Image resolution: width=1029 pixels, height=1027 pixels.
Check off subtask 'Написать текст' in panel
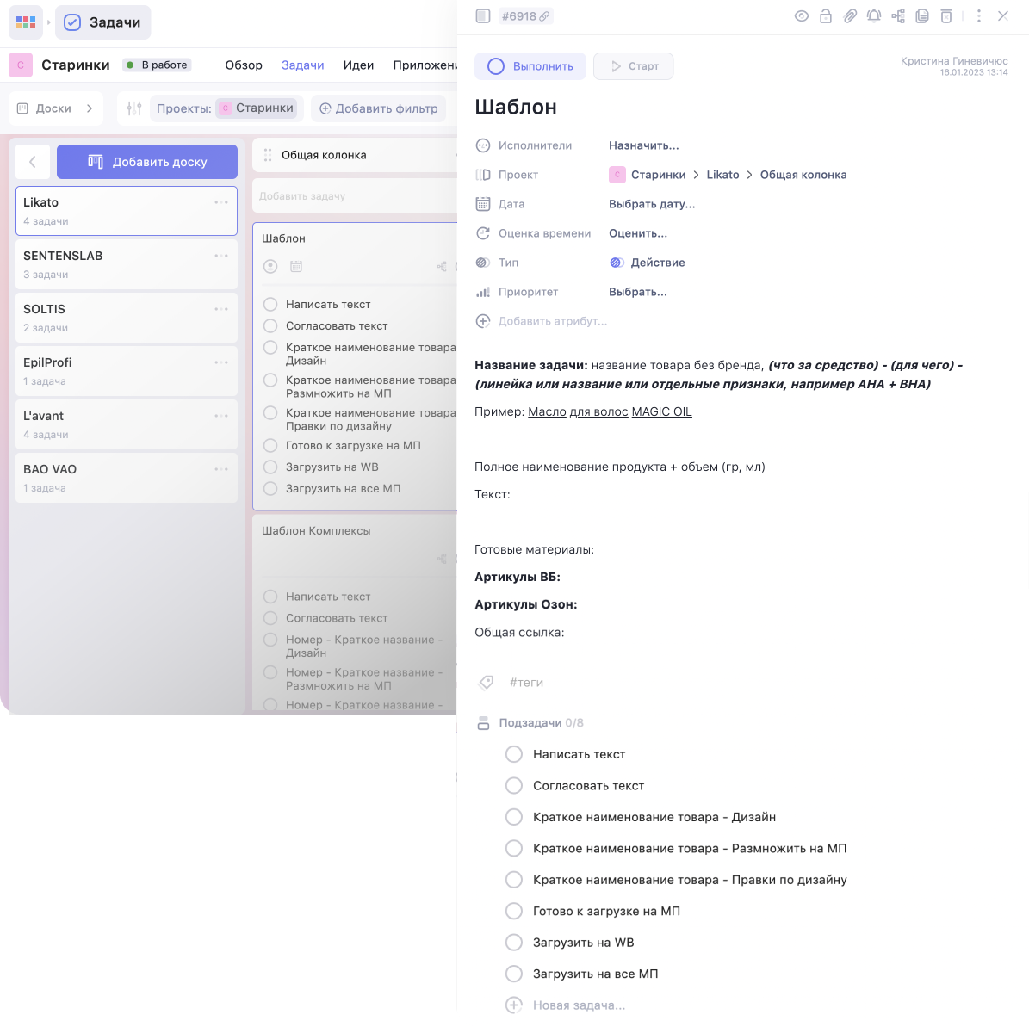tap(514, 754)
